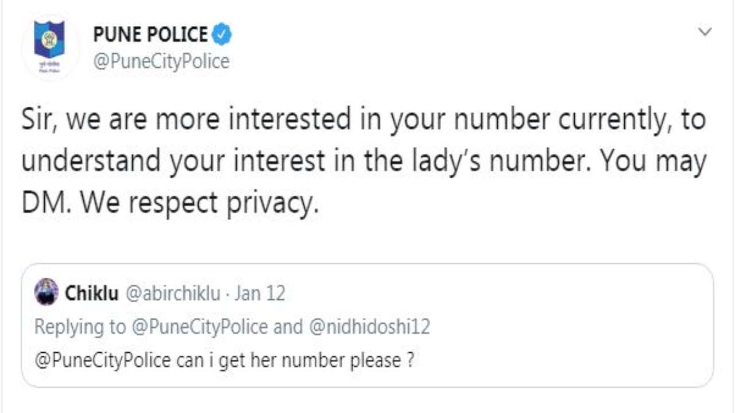Click the blue verified badge
Viewport: 735px width, 413px height.
222,35
